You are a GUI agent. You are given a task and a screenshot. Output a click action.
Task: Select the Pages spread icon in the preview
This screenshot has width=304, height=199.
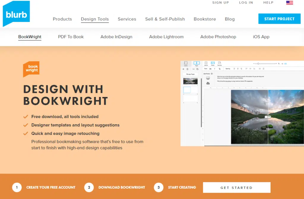coord(197,63)
